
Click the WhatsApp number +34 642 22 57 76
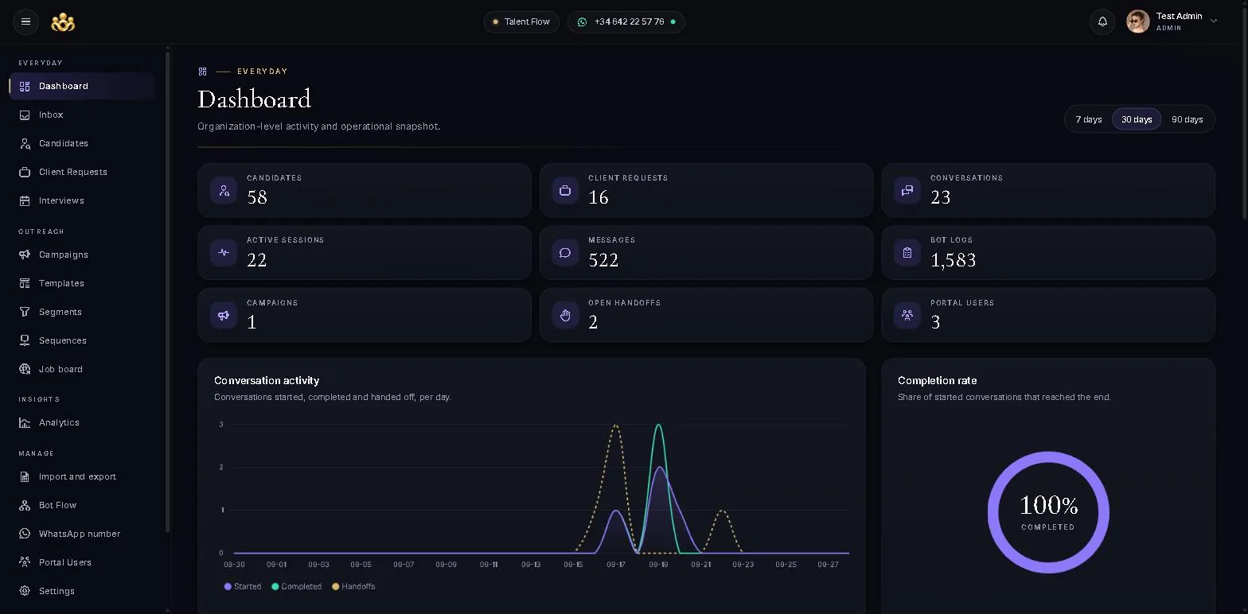[626, 21]
